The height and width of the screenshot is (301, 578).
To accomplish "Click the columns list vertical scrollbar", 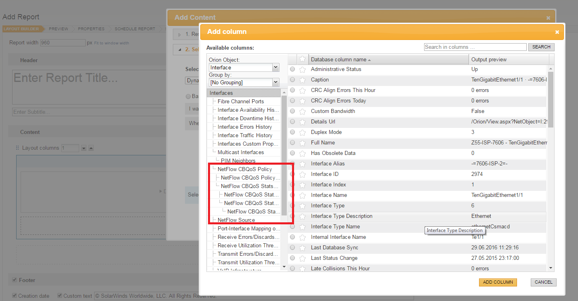I will pyautogui.click(x=551, y=99).
